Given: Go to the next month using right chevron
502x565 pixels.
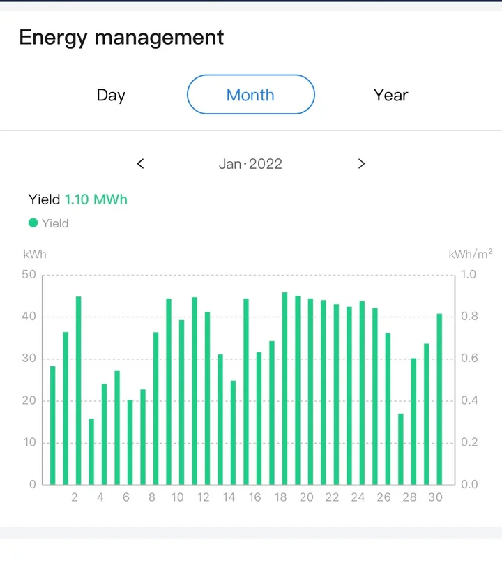Looking at the screenshot, I should tap(361, 164).
